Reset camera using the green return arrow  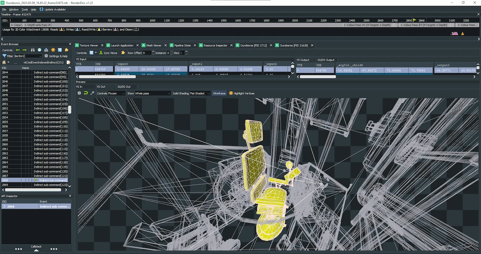[x=86, y=93]
